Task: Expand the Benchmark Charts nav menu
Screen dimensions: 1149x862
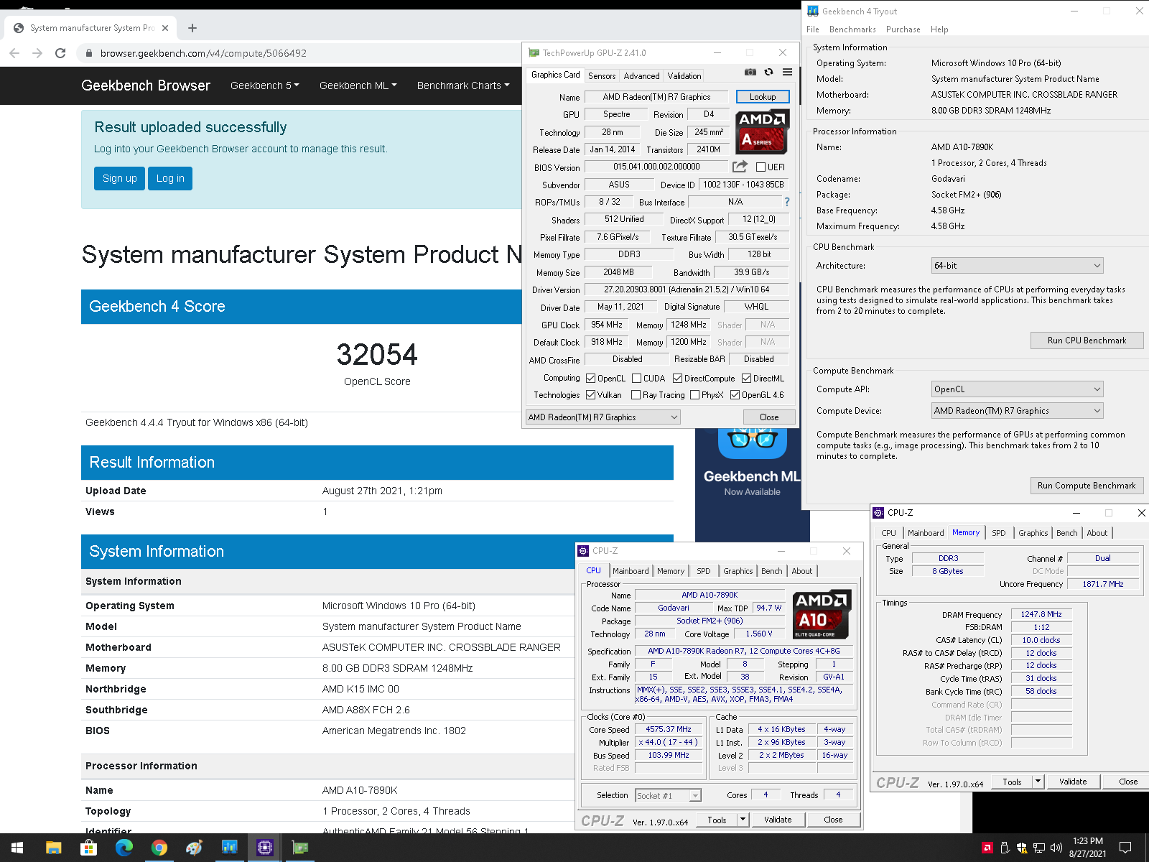Action: (463, 85)
